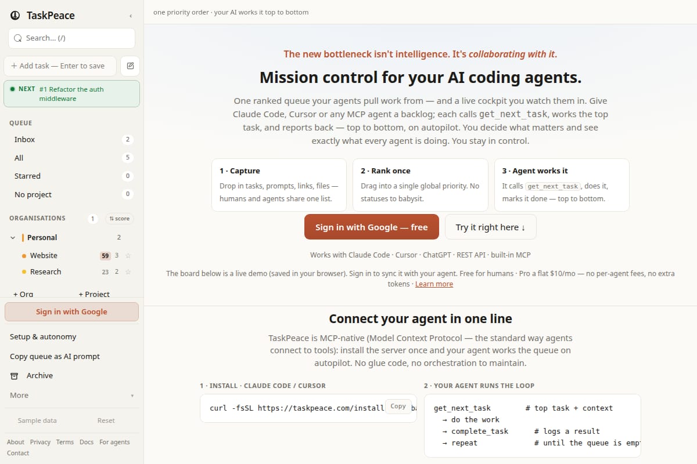Click Copy queue as AI prompt
Viewport: 697px width, 464px height.
(x=55, y=357)
